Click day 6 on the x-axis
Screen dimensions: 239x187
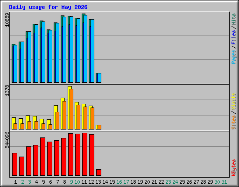pos(50,182)
